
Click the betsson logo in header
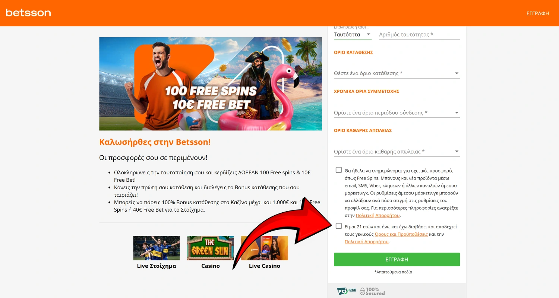(28, 13)
